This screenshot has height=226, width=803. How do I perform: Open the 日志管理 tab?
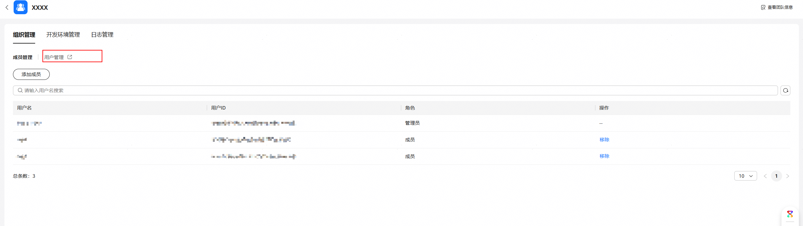[x=102, y=35]
